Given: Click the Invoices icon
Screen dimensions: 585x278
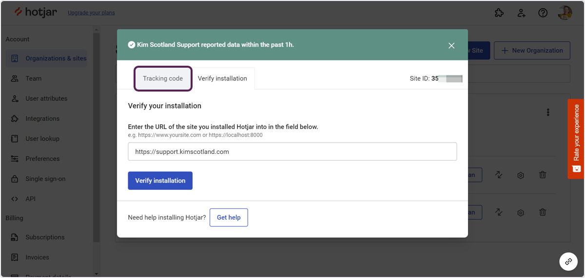Looking at the screenshot, I should pyautogui.click(x=15, y=257).
